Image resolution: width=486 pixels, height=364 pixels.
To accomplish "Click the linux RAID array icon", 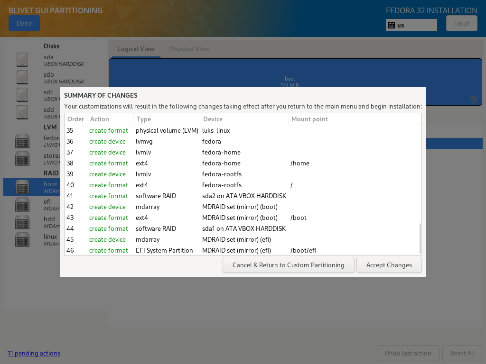I will point(22,239).
